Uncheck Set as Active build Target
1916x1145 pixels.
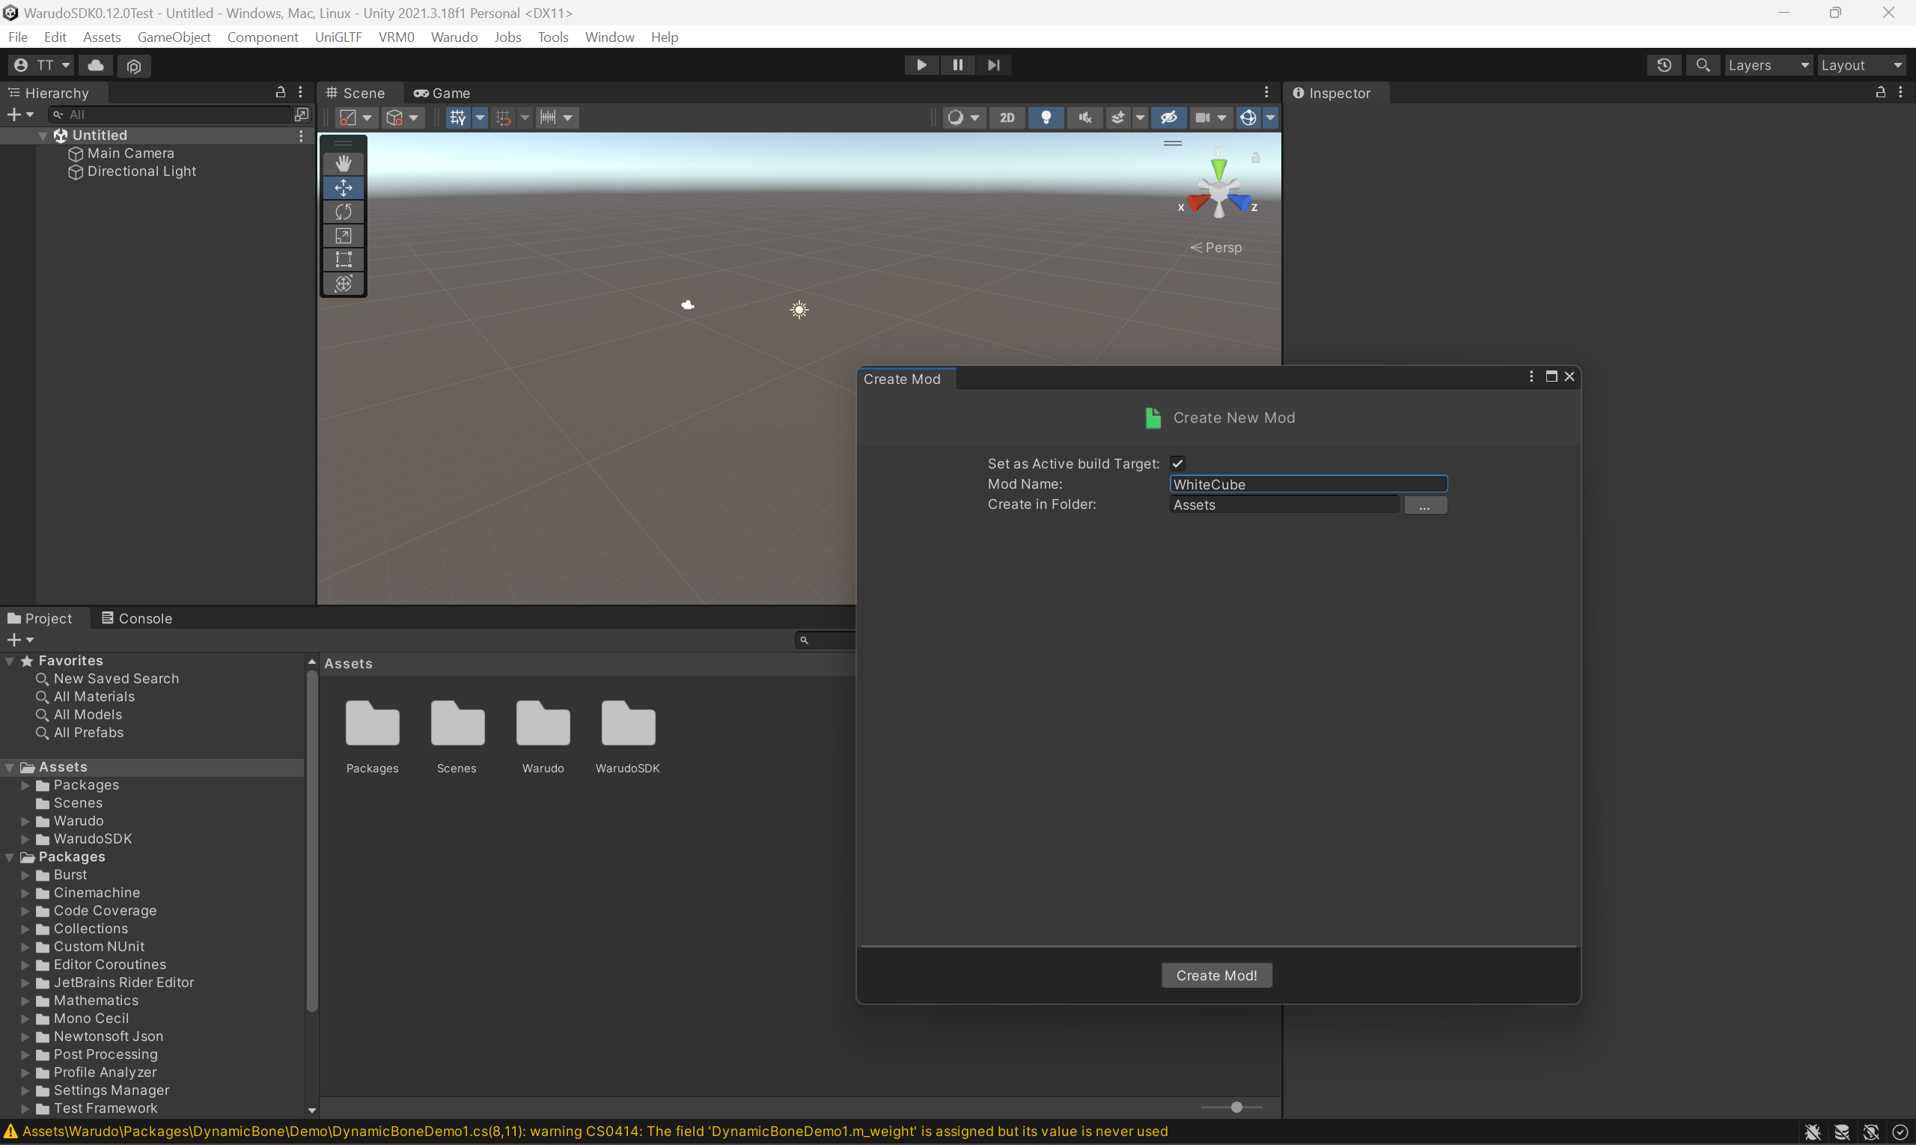coord(1177,463)
